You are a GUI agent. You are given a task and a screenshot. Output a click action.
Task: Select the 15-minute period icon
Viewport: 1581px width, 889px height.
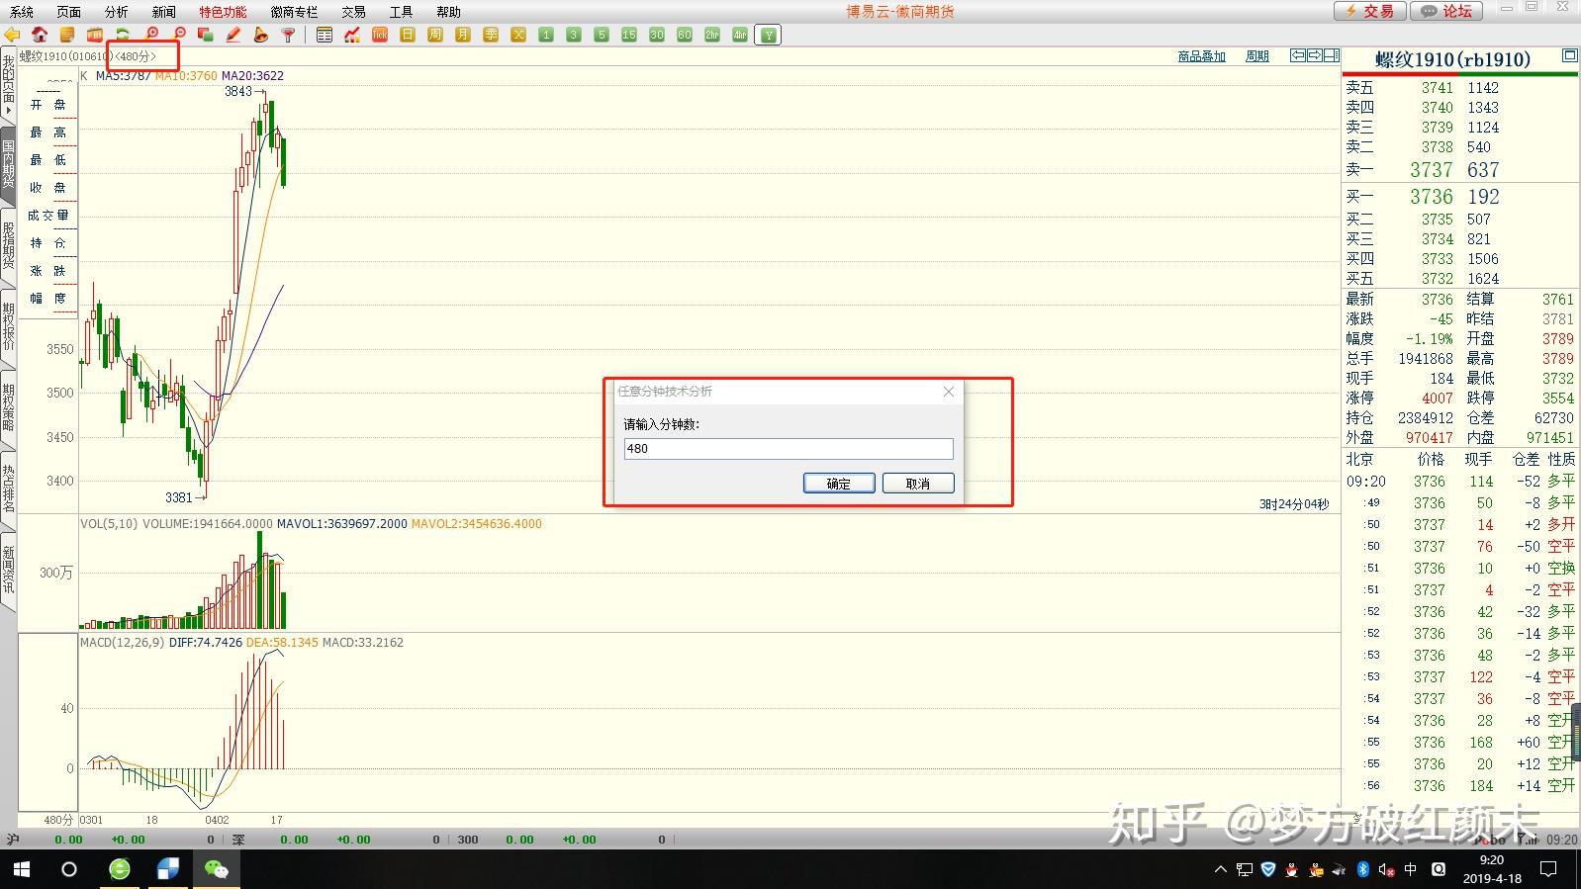[629, 35]
